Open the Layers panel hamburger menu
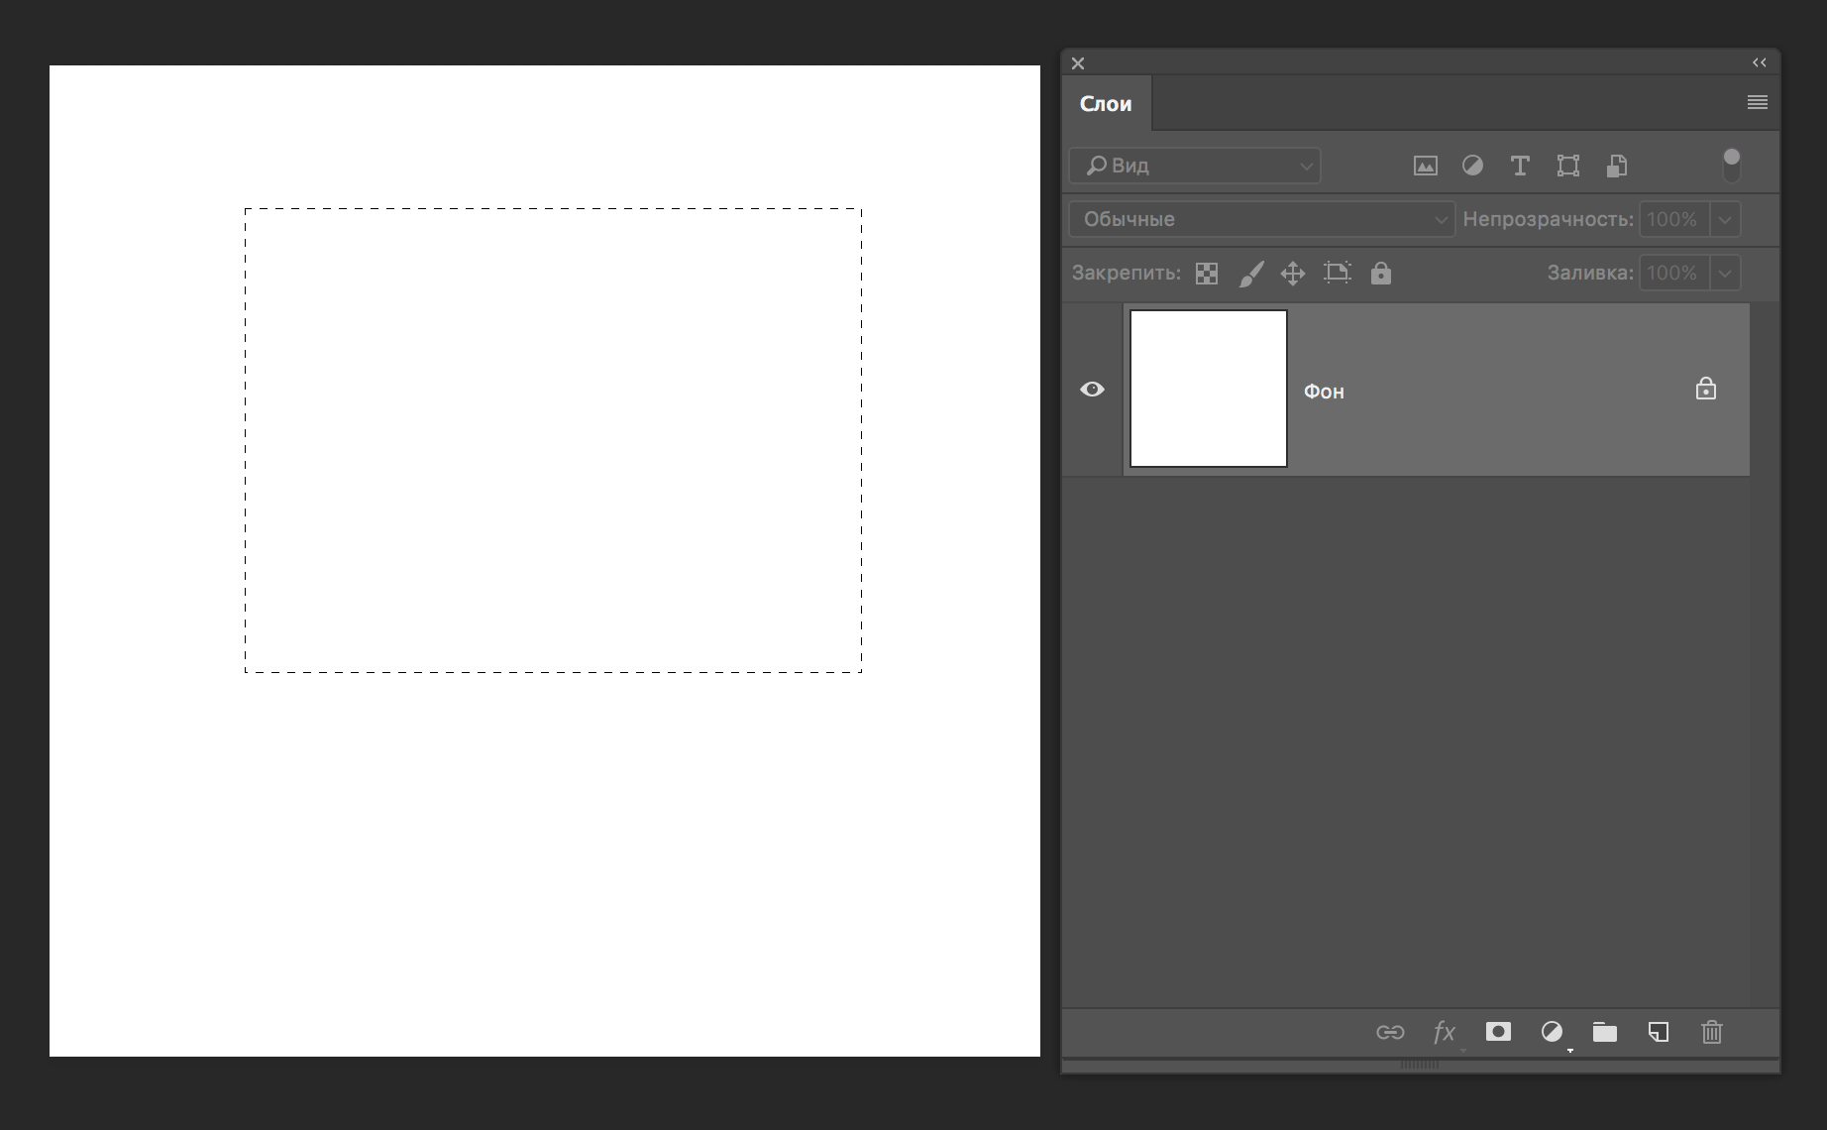The width and height of the screenshot is (1827, 1130). [1757, 102]
